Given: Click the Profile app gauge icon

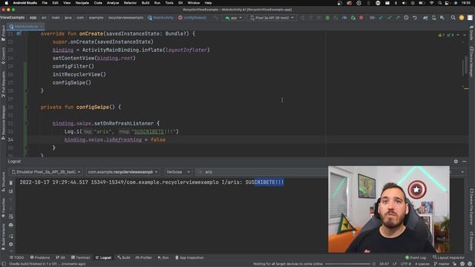Looking at the screenshot, I should tap(344, 18).
